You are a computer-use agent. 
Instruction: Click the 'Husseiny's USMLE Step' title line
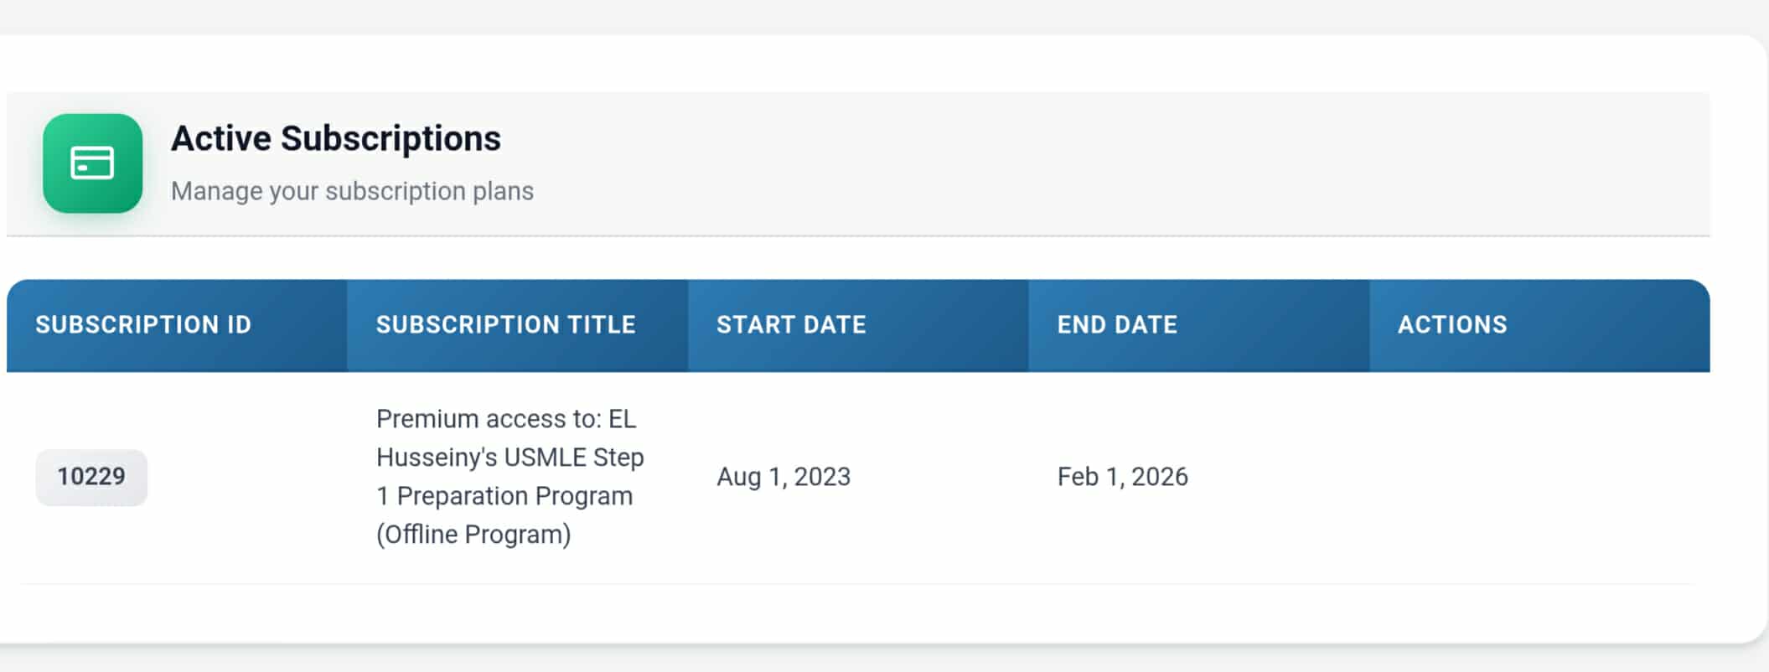(509, 457)
